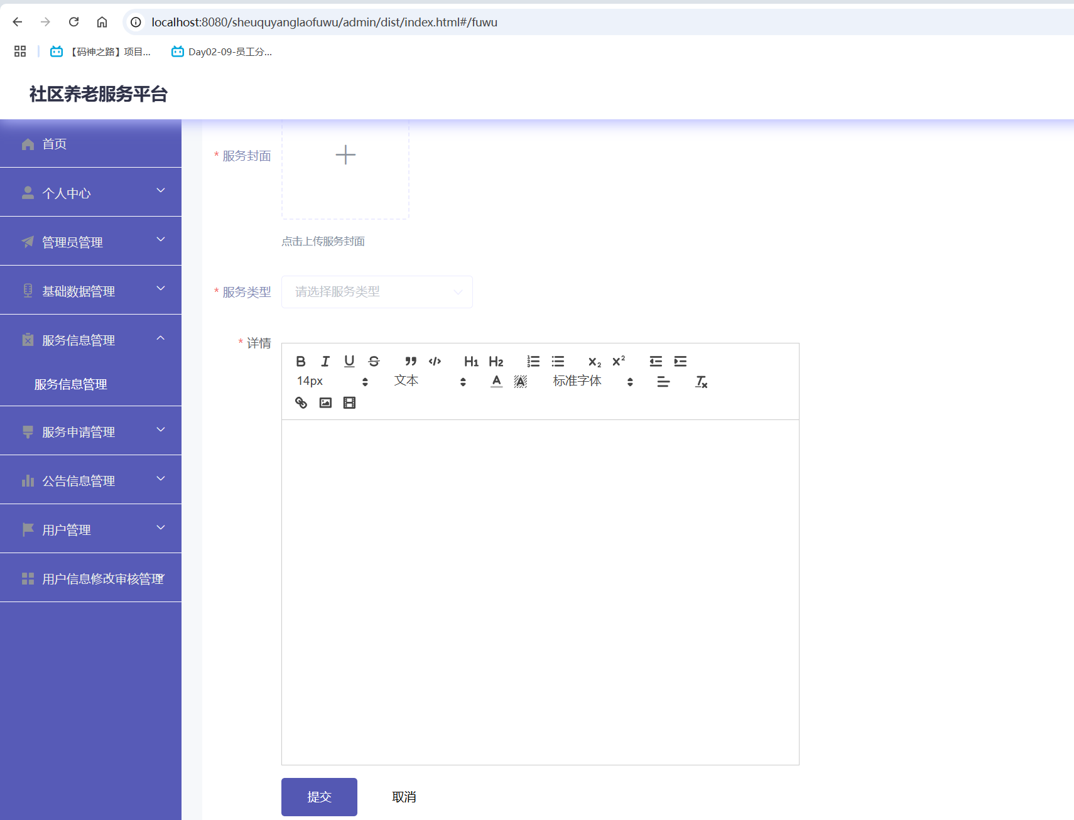Viewport: 1074px width, 820px height.
Task: Open text background color picker
Action: [x=521, y=381]
